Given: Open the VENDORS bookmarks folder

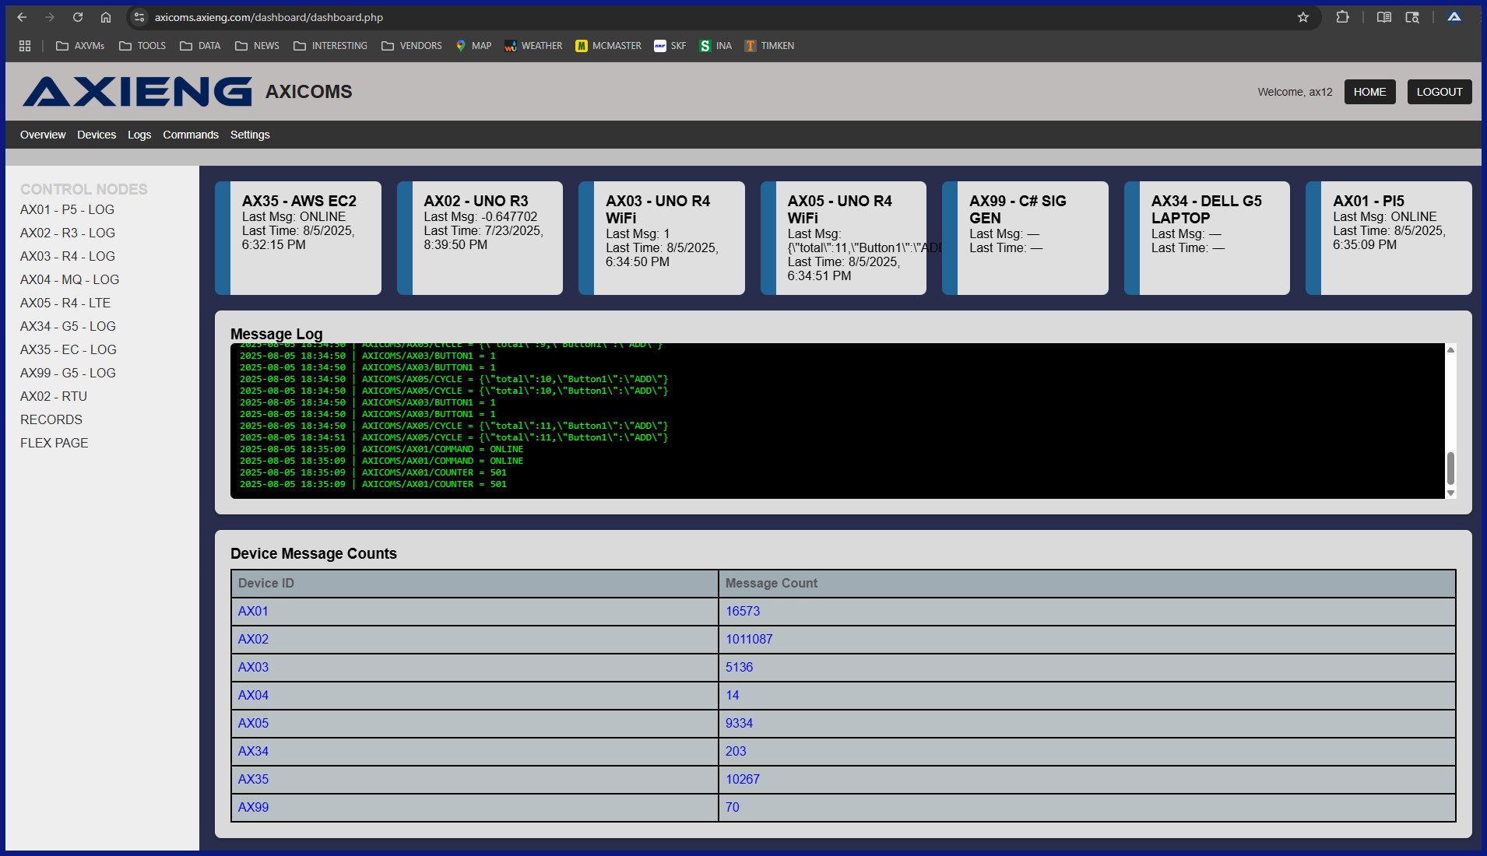Looking at the screenshot, I should click(412, 46).
